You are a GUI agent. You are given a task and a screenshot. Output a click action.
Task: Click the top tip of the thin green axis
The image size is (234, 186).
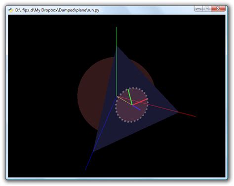pos(117,28)
